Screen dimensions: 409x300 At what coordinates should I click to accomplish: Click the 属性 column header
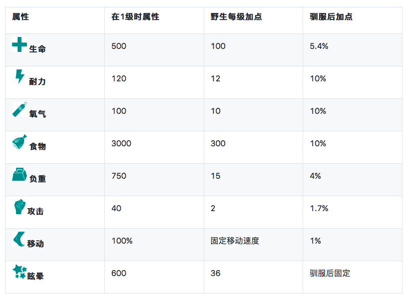click(x=20, y=17)
